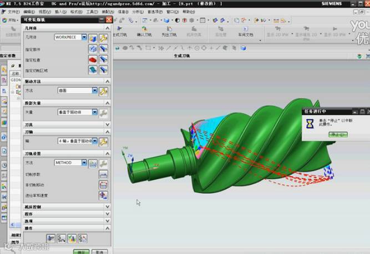Screen dimensions: 370x254
Task: Display cut area via its flashlight icon
Action: (x=103, y=70)
